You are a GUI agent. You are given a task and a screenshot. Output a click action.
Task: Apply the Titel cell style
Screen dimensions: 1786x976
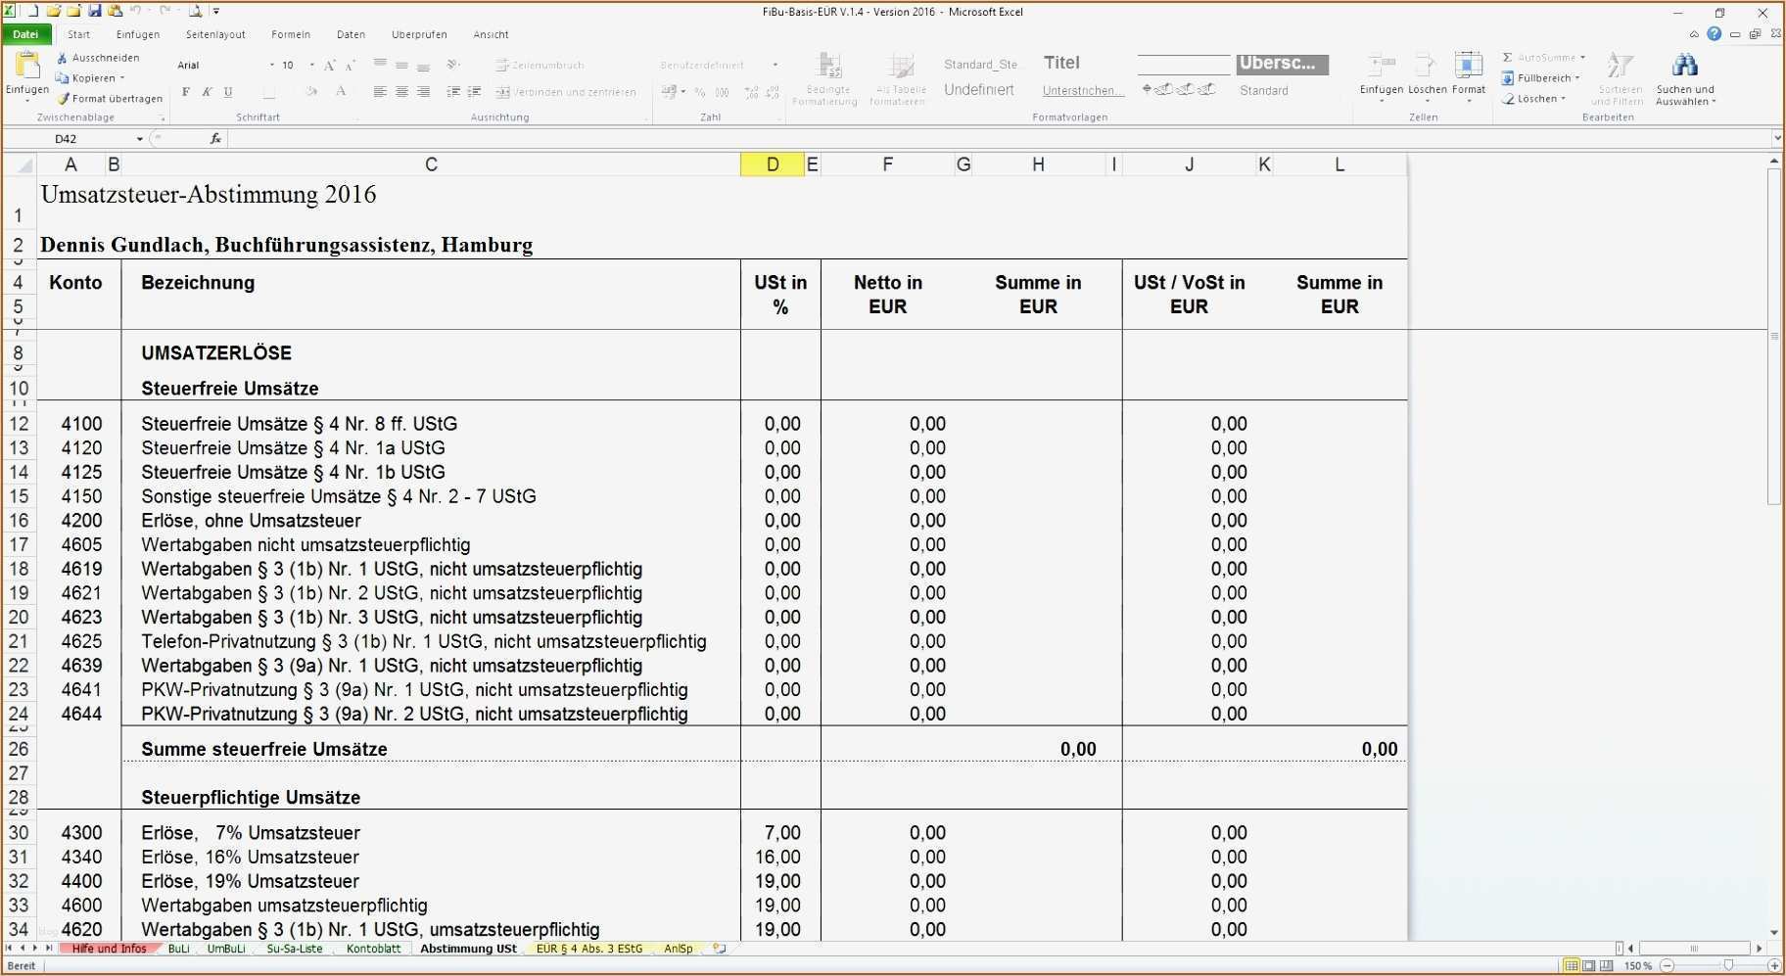click(1061, 63)
